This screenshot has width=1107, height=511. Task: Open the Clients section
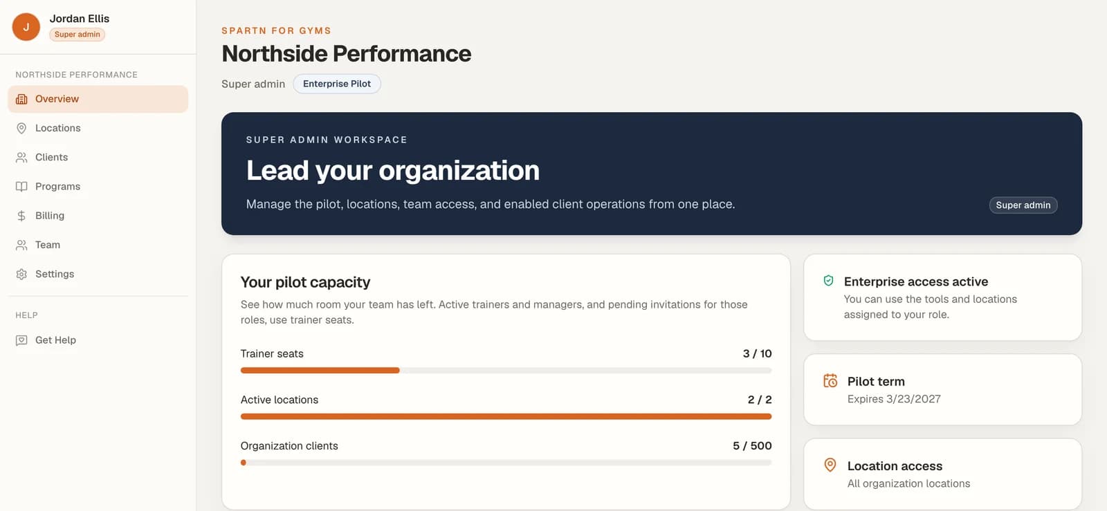pyautogui.click(x=98, y=158)
